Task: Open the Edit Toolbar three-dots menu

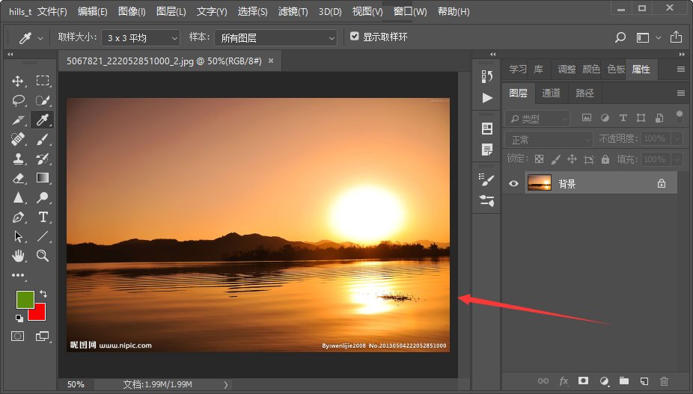Action: (x=18, y=275)
